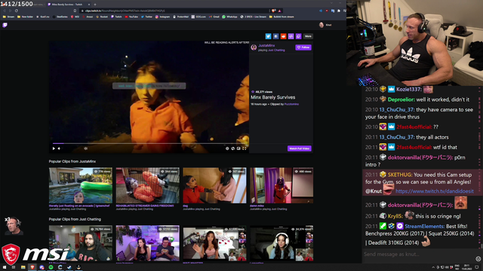Open Brave Shields icon in address bar
Viewport: 483px width, 271px height.
(273, 11)
